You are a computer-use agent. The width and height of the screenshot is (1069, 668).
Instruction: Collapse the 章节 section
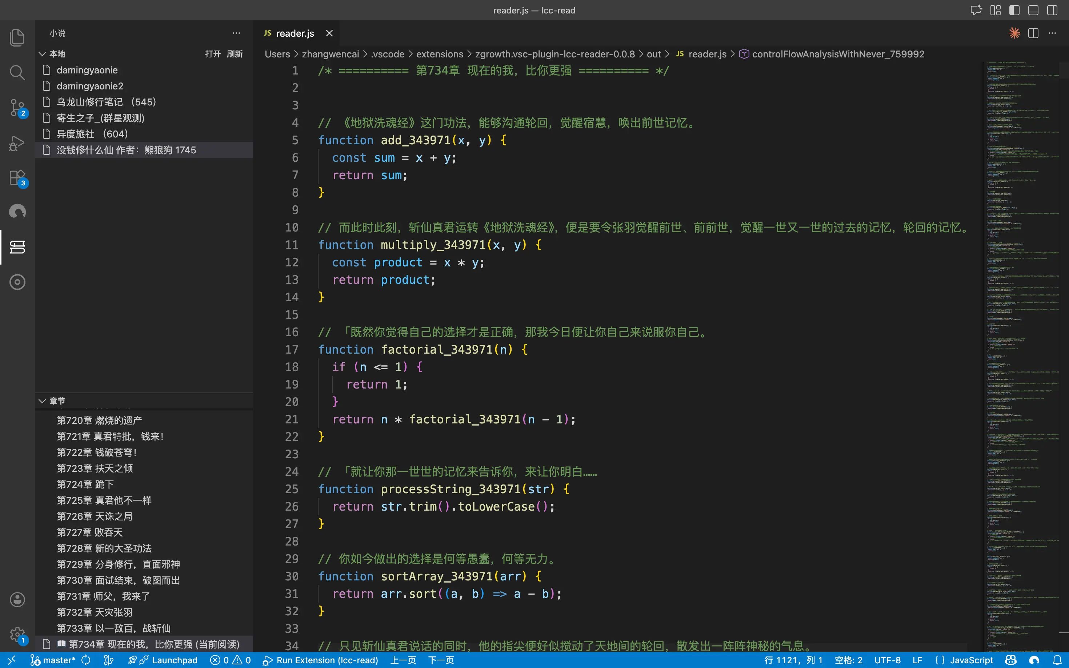(x=43, y=401)
